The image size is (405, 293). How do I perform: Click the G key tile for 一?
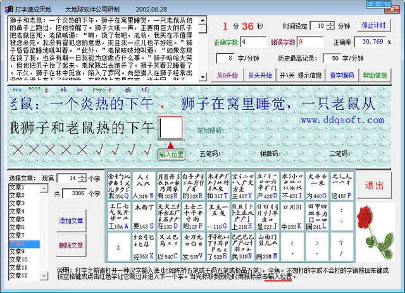point(218,216)
